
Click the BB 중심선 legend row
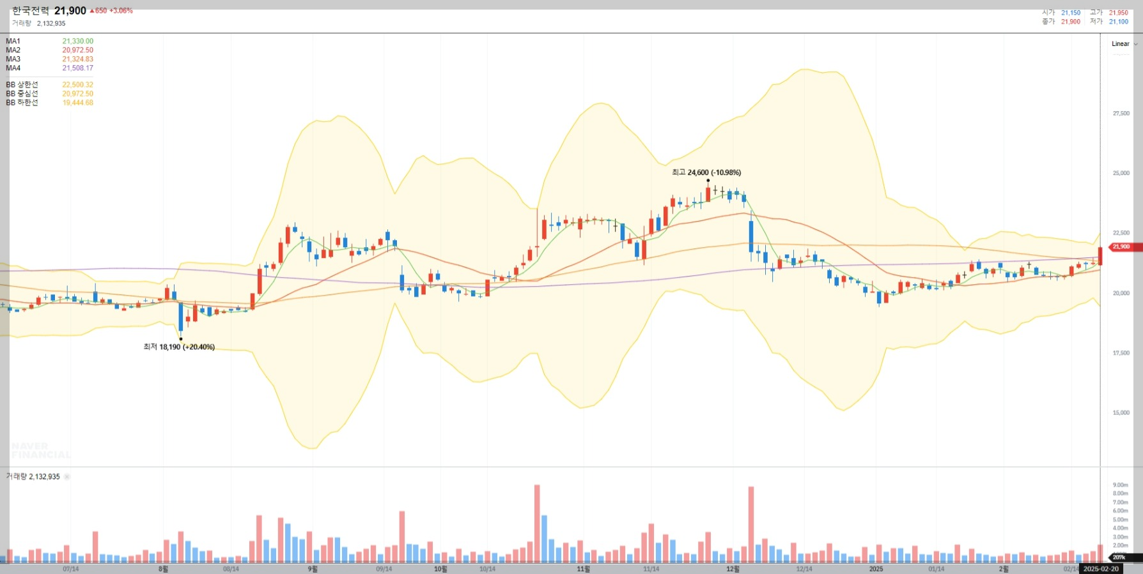[50, 94]
